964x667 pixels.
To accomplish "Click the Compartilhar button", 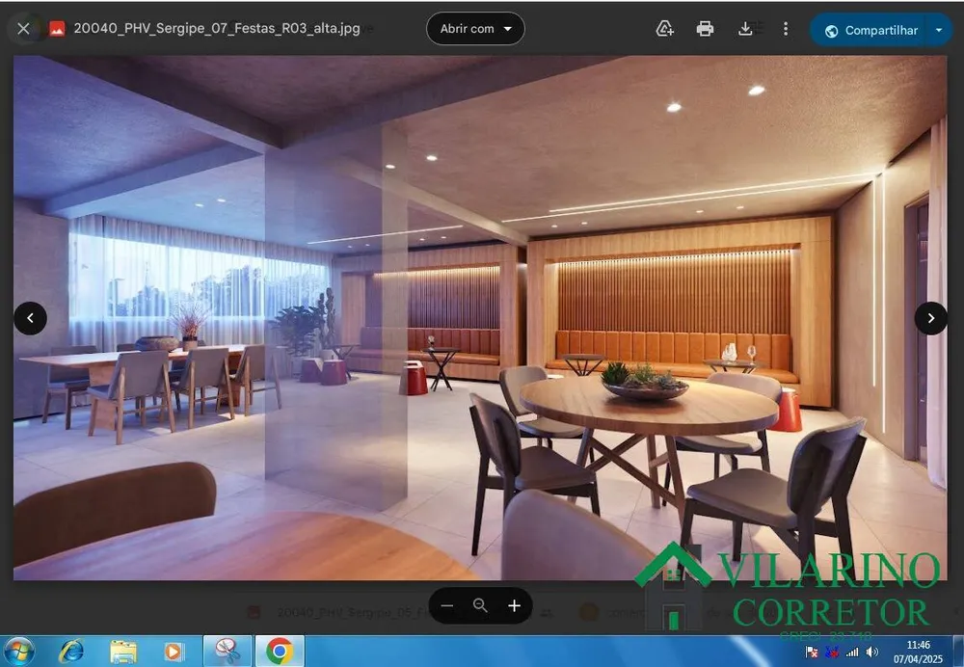I will coord(871,30).
